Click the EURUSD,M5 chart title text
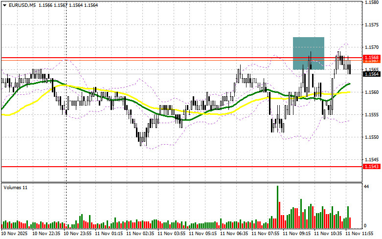 tap(22, 5)
